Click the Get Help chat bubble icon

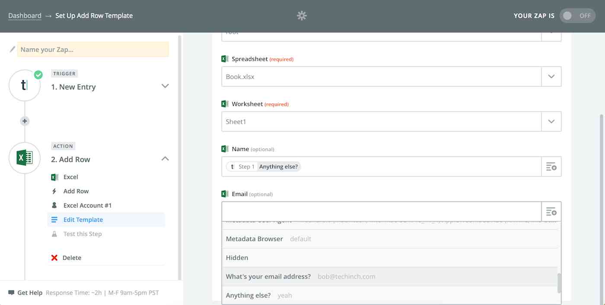pos(11,292)
